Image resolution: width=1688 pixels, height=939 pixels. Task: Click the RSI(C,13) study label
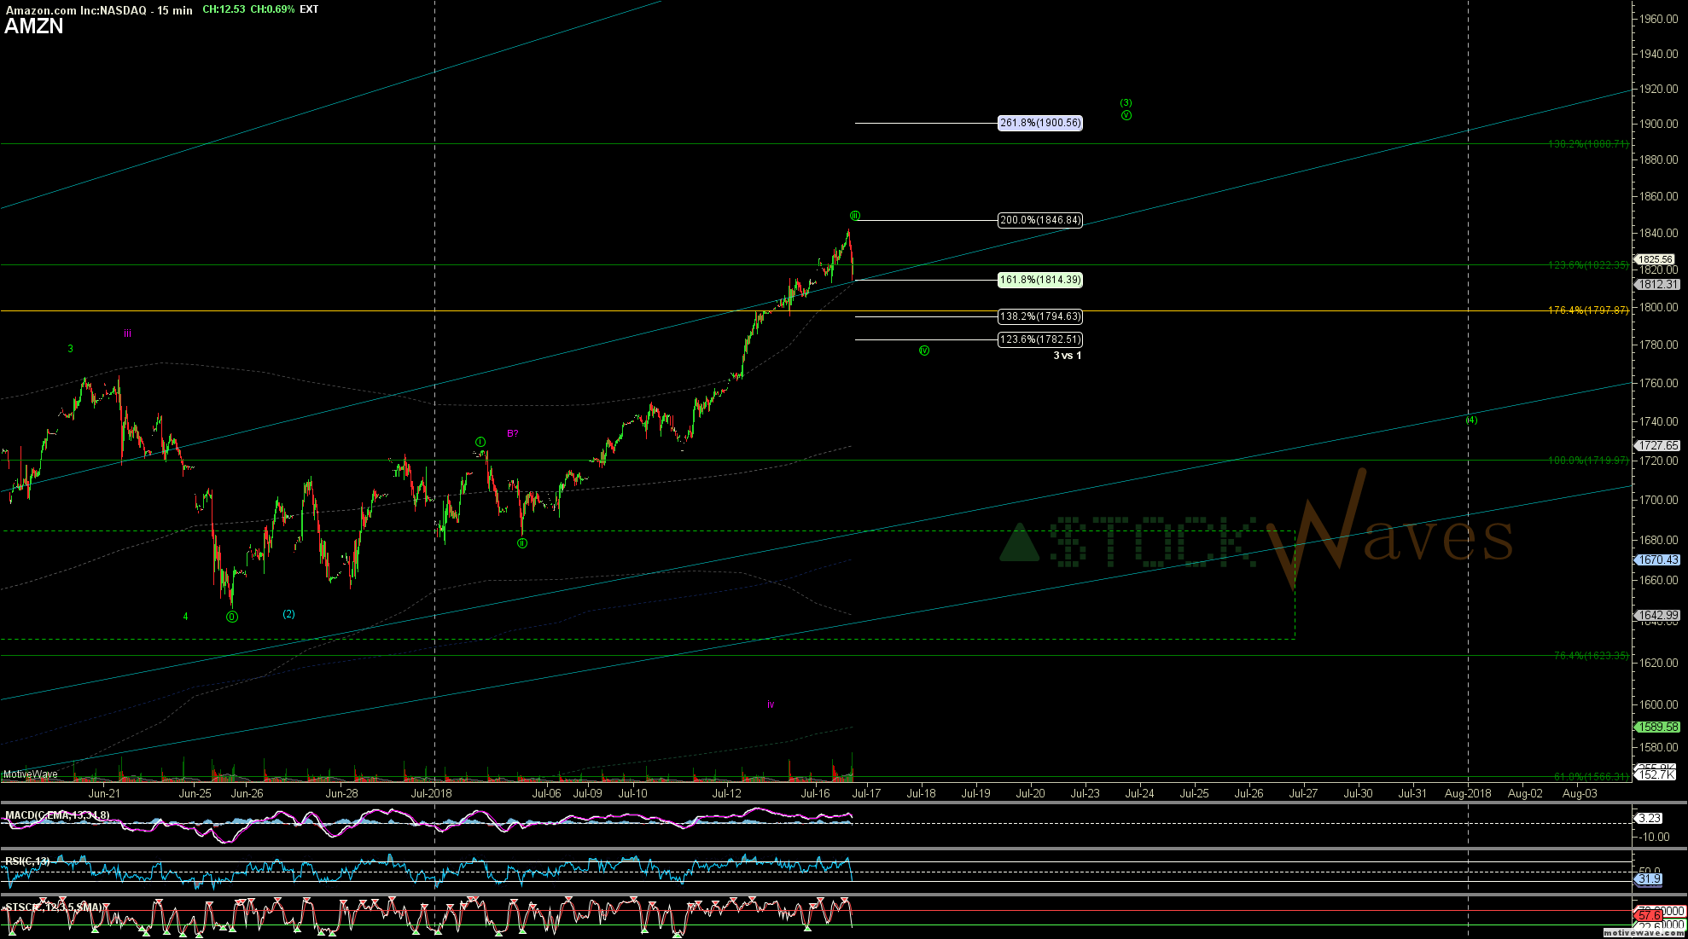(x=27, y=861)
